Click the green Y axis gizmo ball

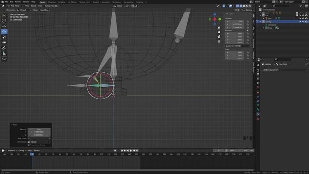(220, 19)
